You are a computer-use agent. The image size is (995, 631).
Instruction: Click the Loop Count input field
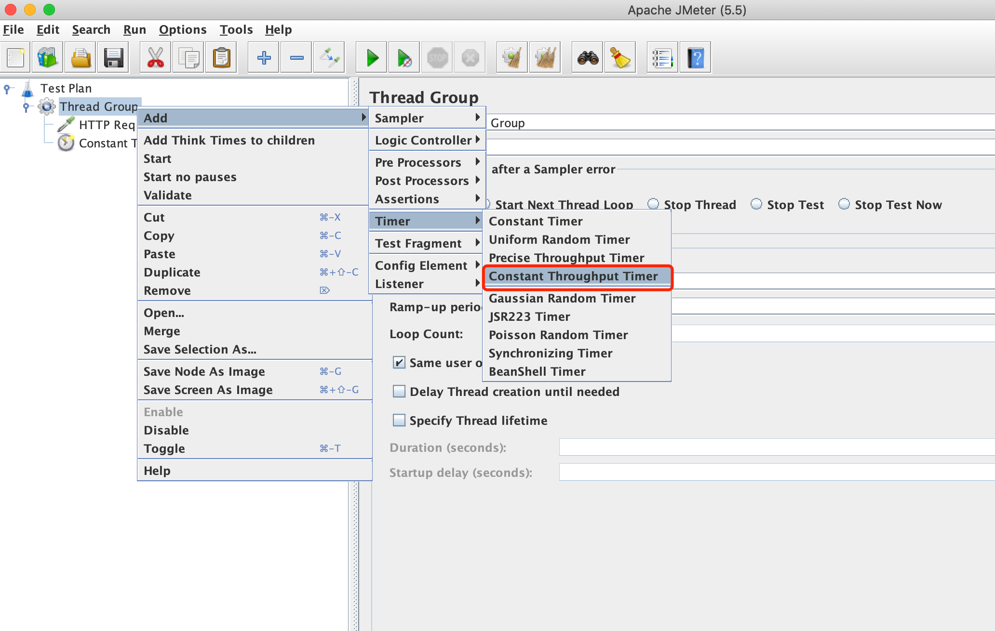tap(820, 334)
